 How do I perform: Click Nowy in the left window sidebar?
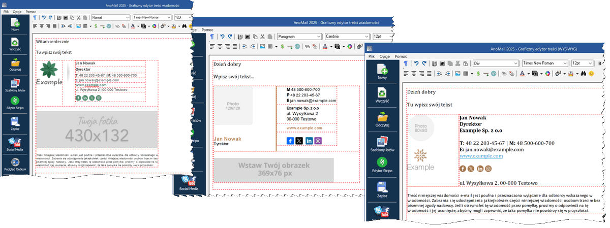click(x=15, y=24)
